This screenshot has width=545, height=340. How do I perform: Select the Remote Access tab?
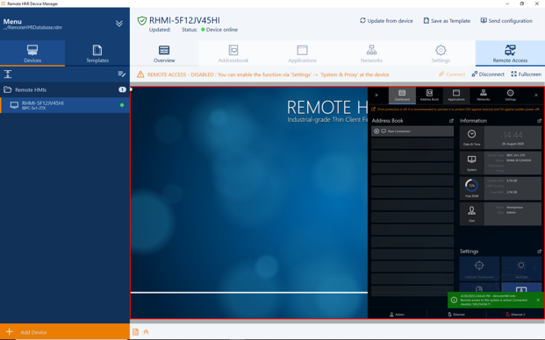(510, 53)
